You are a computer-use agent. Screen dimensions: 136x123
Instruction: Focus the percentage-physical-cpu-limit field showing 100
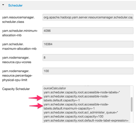[88, 71]
